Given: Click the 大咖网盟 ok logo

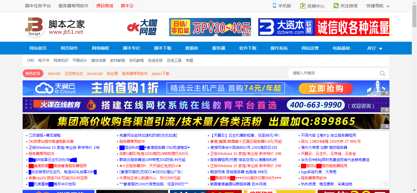Looking at the screenshot, I should [142, 27].
